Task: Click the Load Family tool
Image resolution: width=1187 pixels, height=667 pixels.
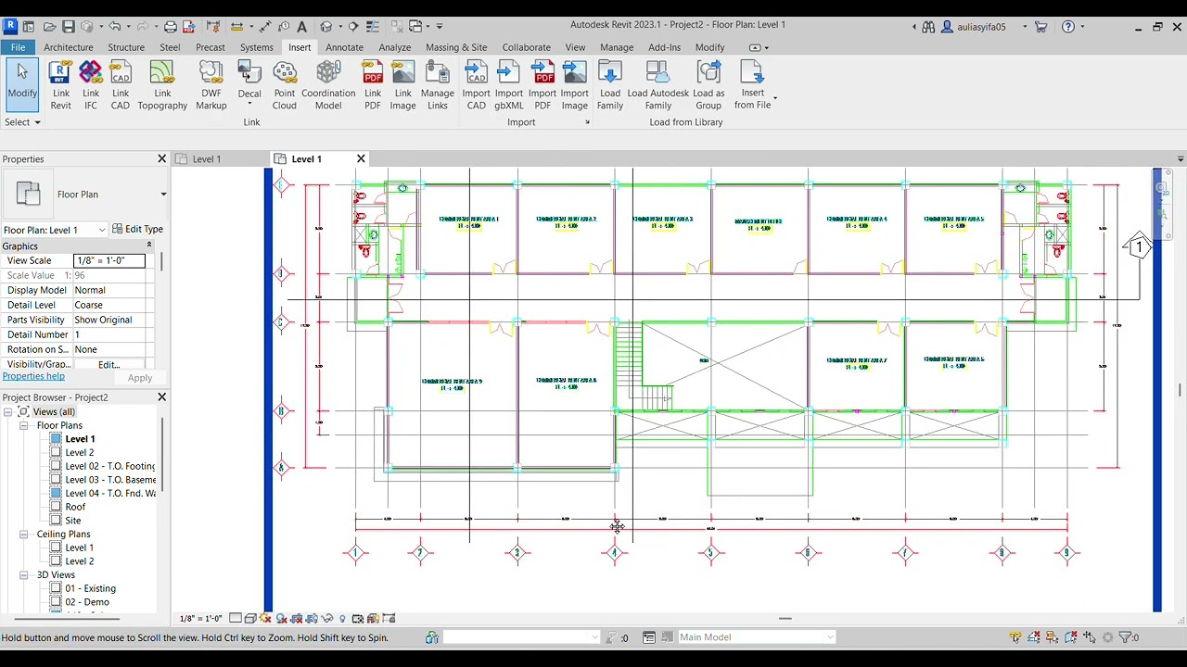Action: 610,85
